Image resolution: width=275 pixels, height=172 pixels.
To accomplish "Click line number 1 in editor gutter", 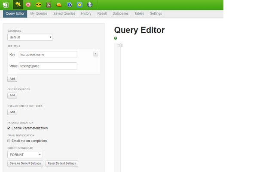I will [119, 46].
